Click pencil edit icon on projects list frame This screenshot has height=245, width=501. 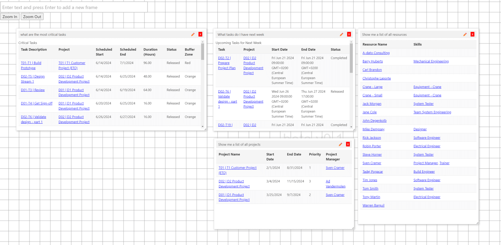pyautogui.click(x=340, y=144)
